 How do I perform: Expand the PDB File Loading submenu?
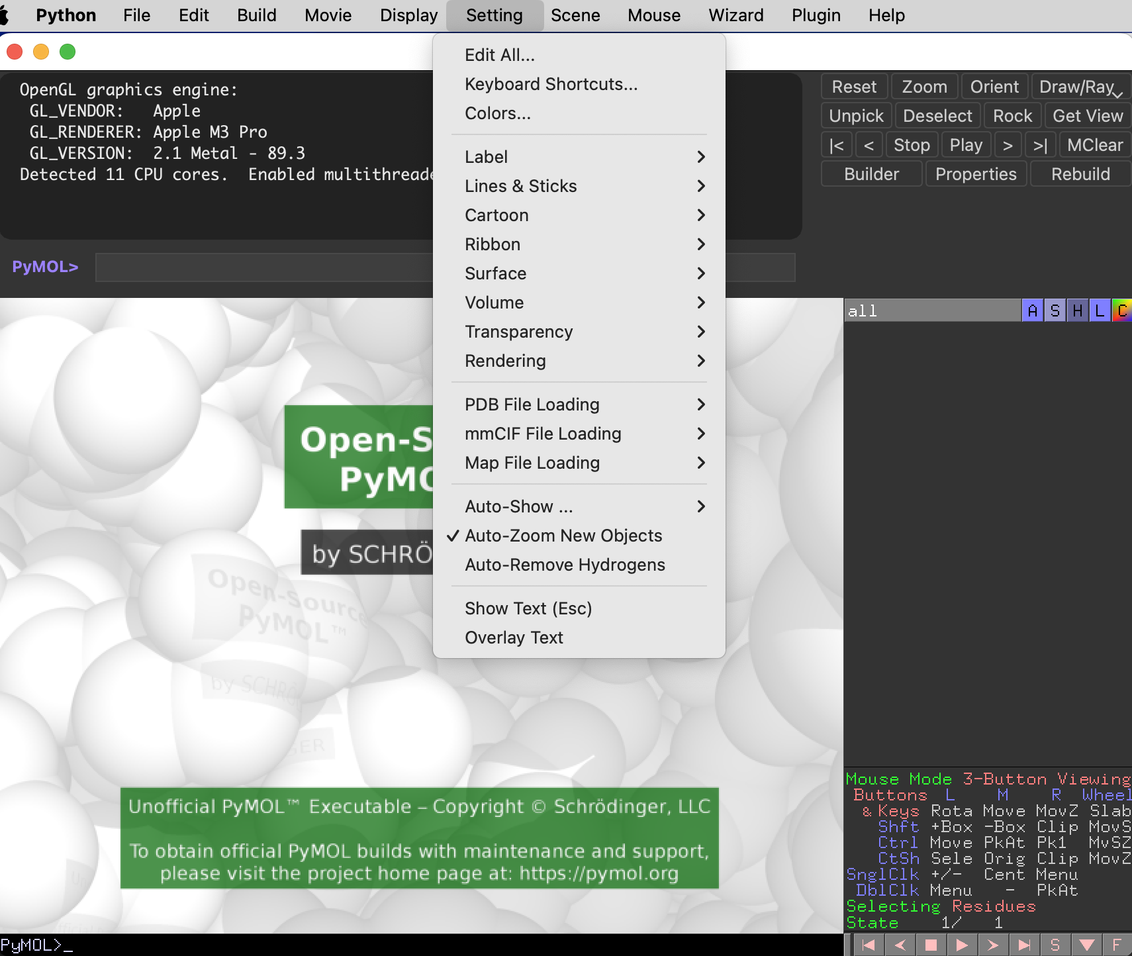(579, 405)
